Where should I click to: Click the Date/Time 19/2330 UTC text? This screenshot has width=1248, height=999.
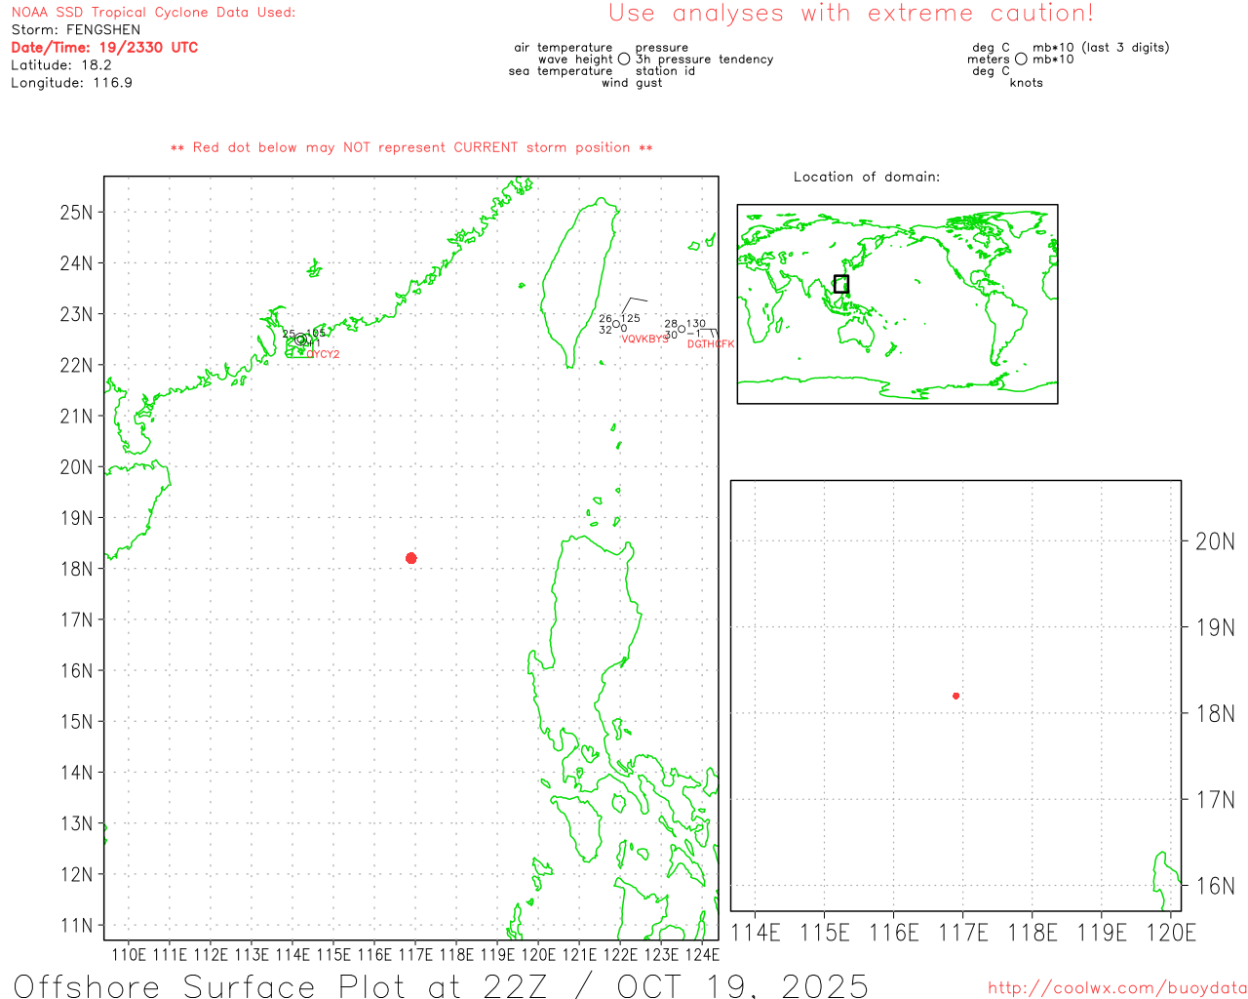click(104, 48)
